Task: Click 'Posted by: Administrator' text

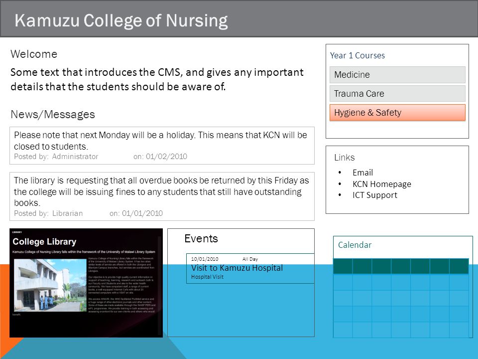Action: click(x=56, y=157)
